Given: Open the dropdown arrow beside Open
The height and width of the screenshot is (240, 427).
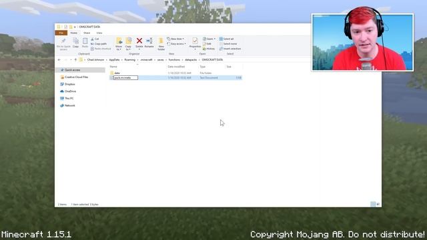Looking at the screenshot, I should pos(215,39).
